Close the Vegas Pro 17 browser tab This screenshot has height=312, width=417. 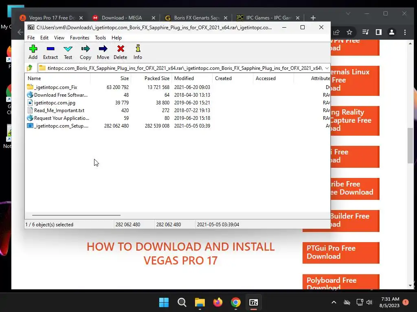click(x=81, y=18)
